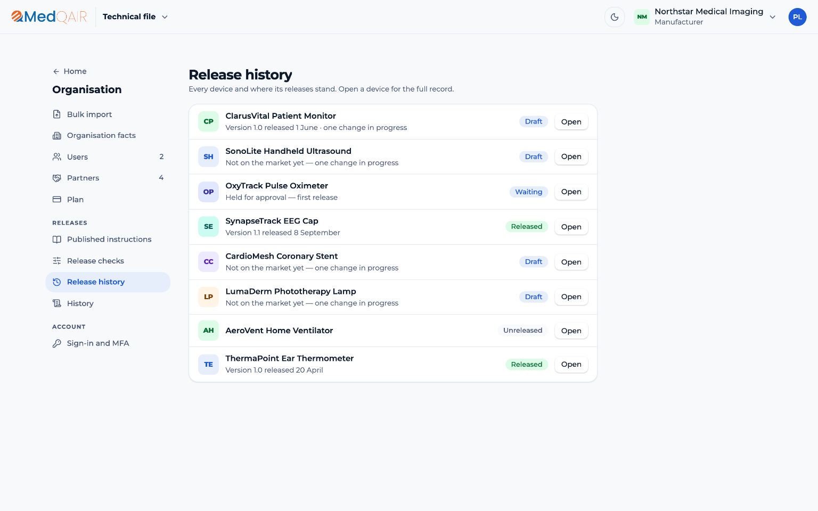Open ThermaPoint Ear Thermometer record
This screenshot has height=511, width=818.
point(571,364)
